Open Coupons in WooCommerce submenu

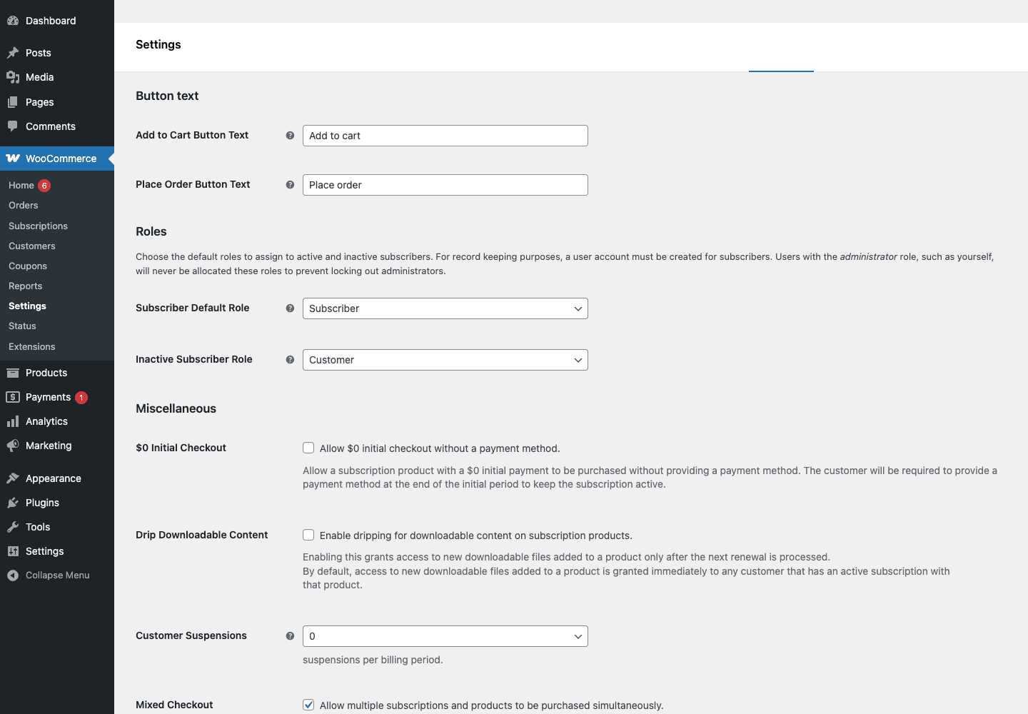click(28, 266)
